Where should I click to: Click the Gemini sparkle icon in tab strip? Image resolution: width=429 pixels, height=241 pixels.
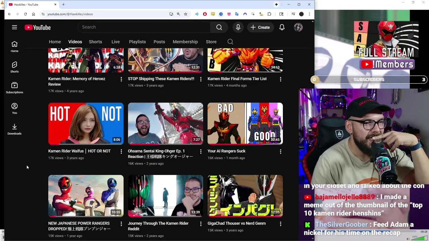(x=276, y=5)
